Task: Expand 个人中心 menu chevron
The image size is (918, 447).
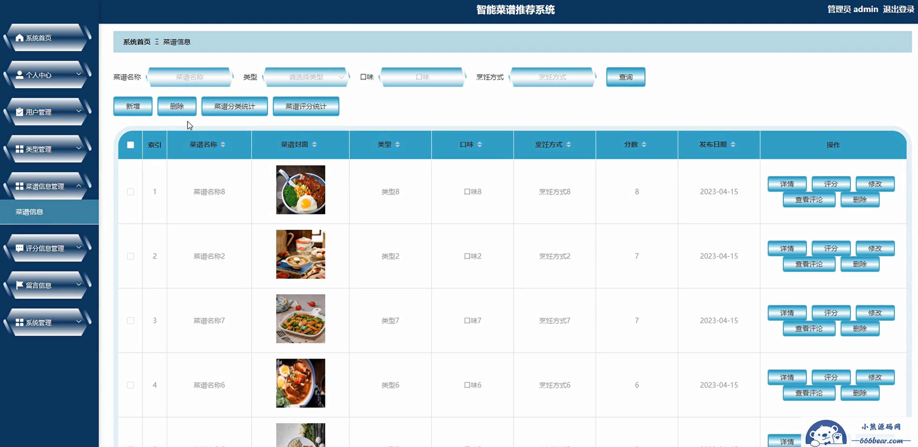Action: [x=79, y=74]
